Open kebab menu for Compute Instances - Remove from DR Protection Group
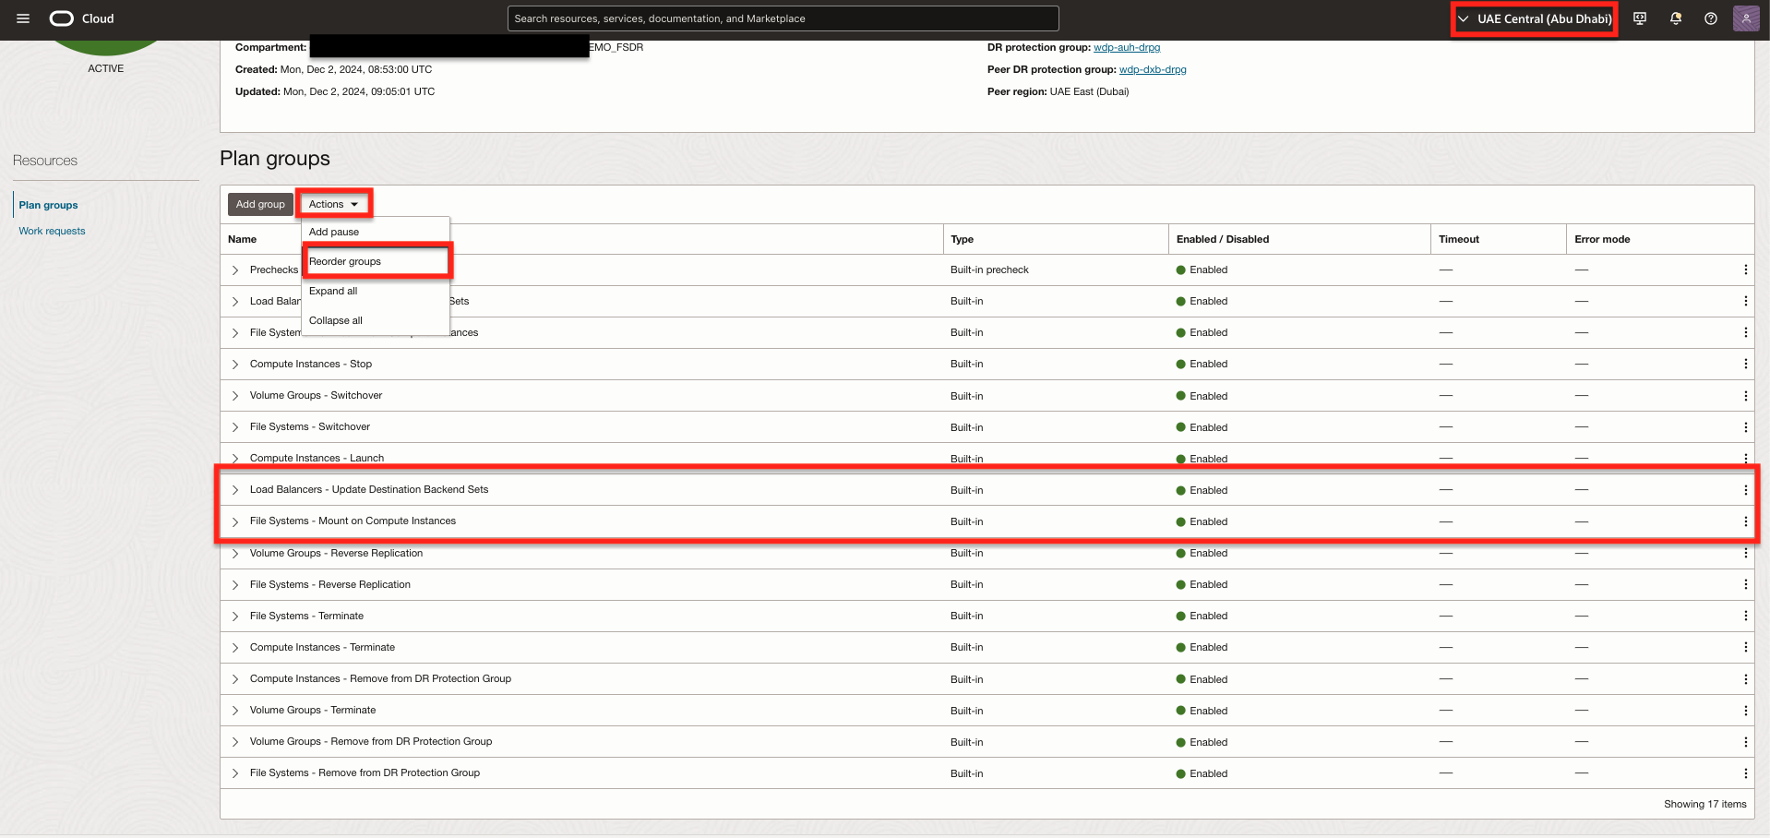This screenshot has width=1770, height=838. 1745,679
